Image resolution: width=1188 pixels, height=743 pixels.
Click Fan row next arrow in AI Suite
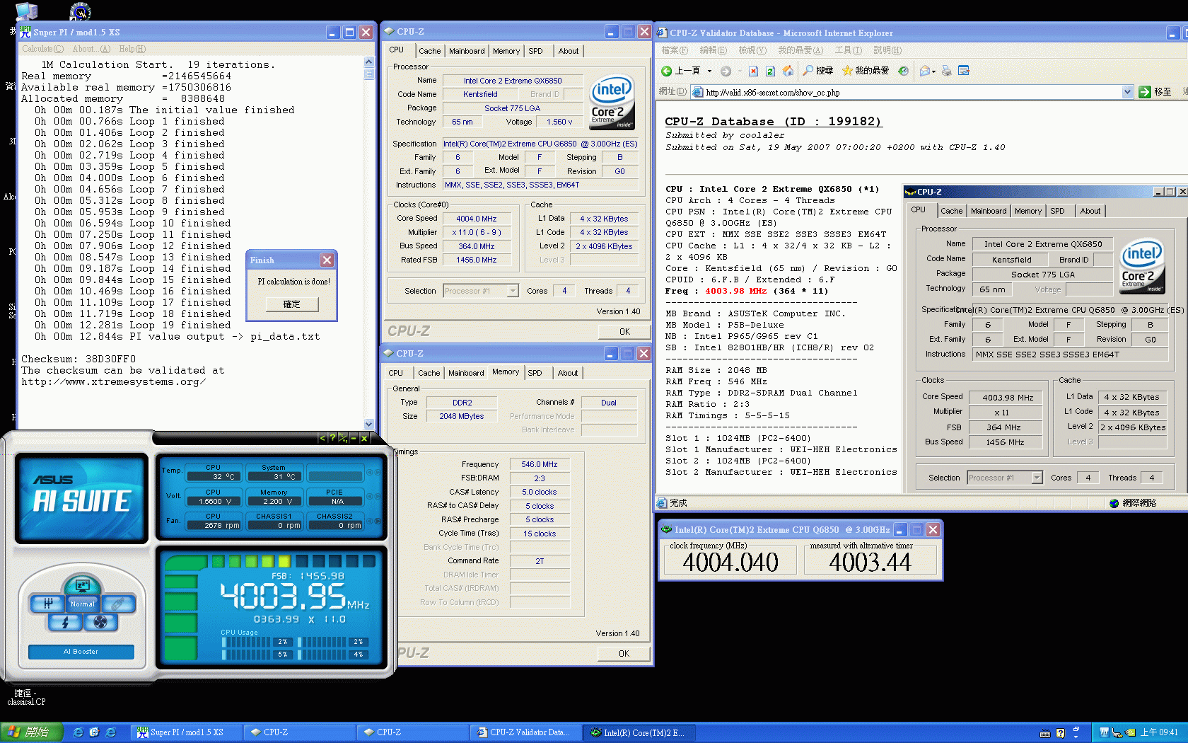click(x=378, y=520)
